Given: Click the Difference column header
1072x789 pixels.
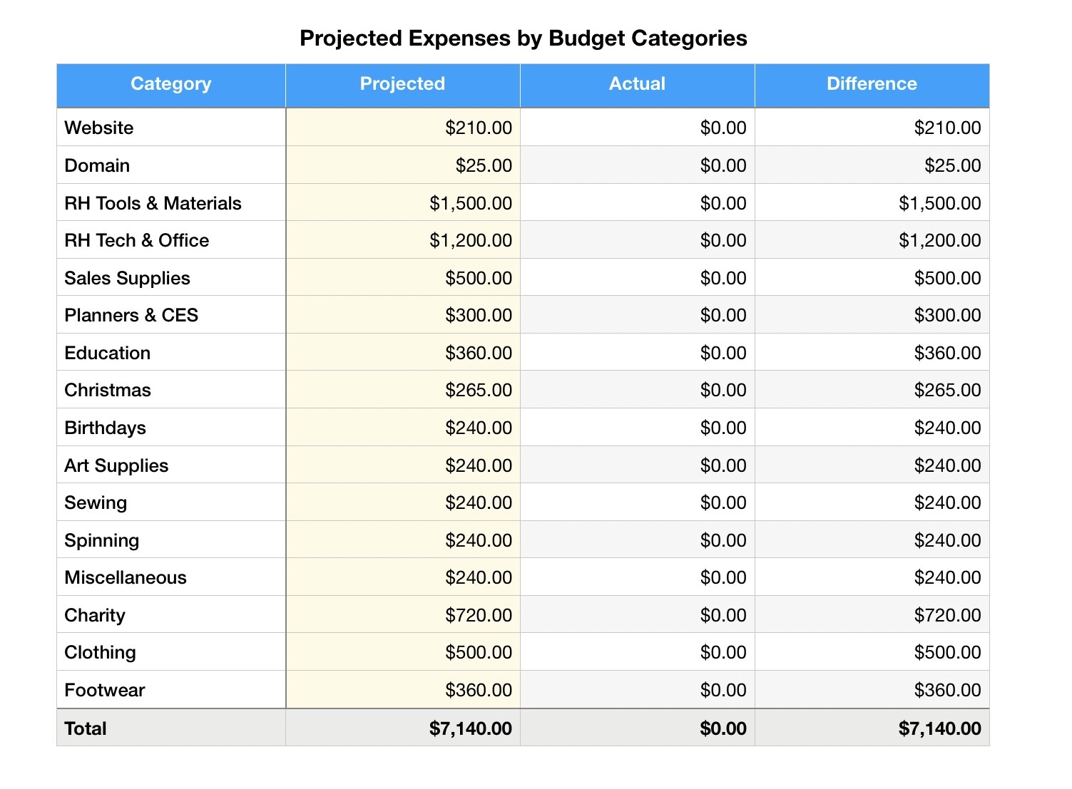Looking at the screenshot, I should 872,84.
